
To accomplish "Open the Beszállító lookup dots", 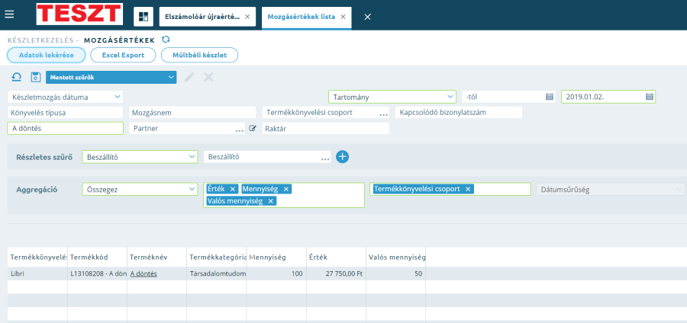I will coord(325,158).
